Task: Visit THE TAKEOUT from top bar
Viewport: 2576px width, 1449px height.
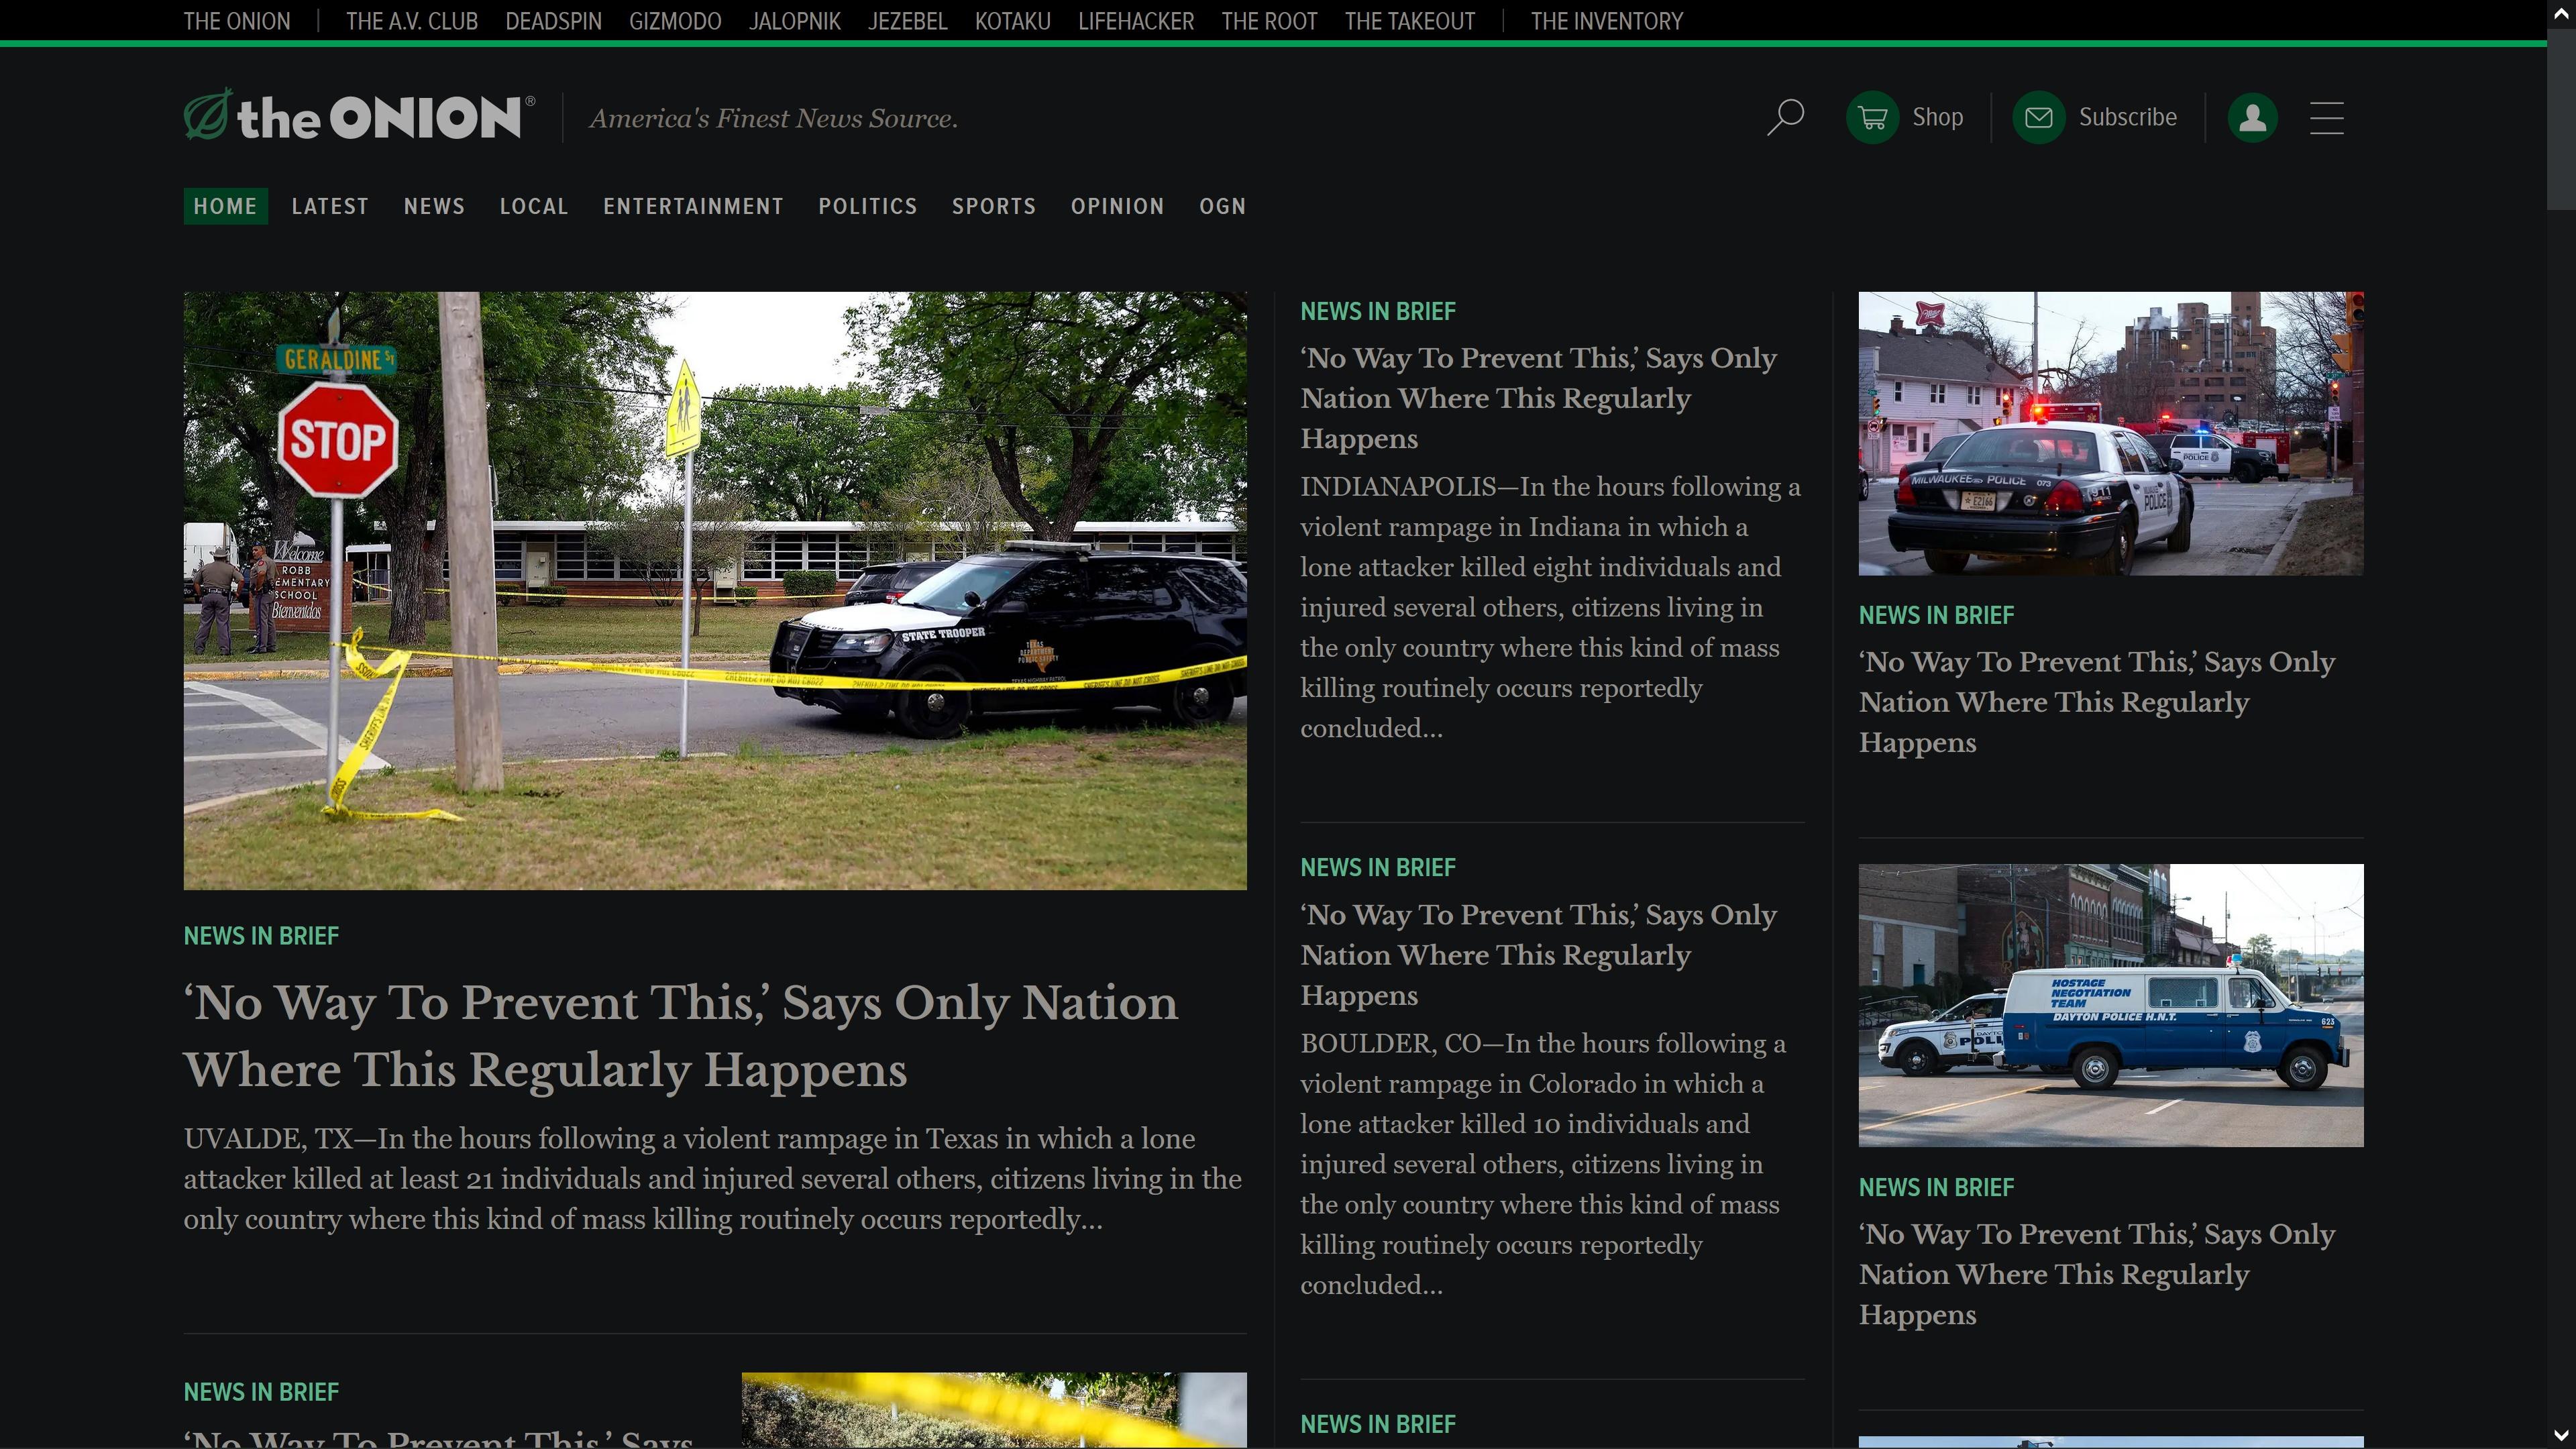Action: click(1409, 21)
